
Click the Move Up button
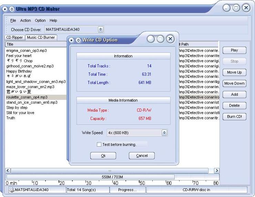pos(234,72)
